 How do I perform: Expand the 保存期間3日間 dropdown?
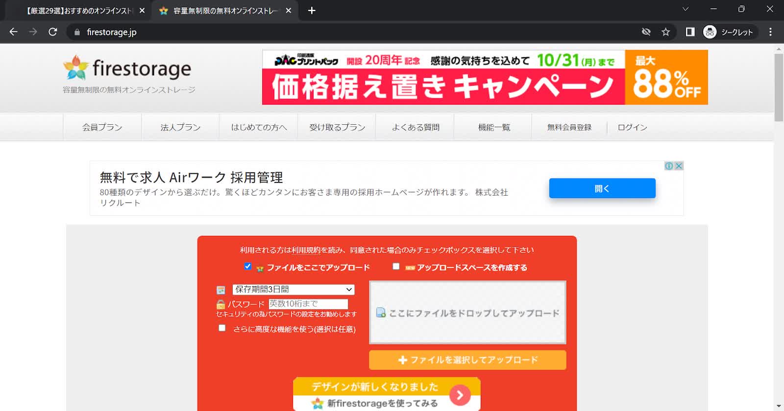[294, 289]
